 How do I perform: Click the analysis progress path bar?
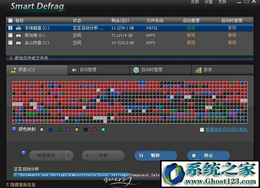(86, 175)
